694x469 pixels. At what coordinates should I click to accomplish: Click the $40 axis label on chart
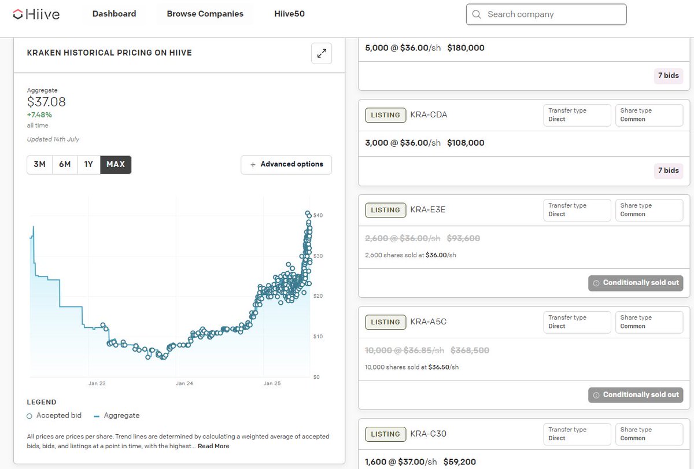click(x=318, y=216)
